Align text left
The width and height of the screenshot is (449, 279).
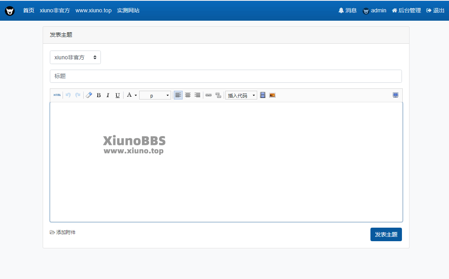click(x=178, y=95)
